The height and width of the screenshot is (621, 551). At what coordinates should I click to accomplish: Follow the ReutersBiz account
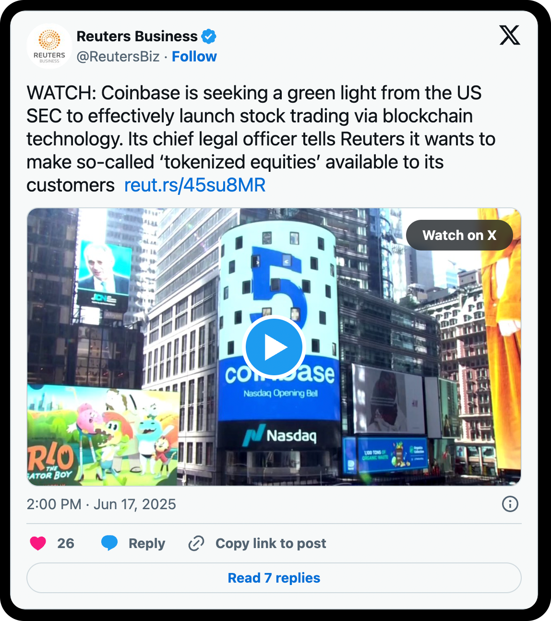[x=194, y=57]
